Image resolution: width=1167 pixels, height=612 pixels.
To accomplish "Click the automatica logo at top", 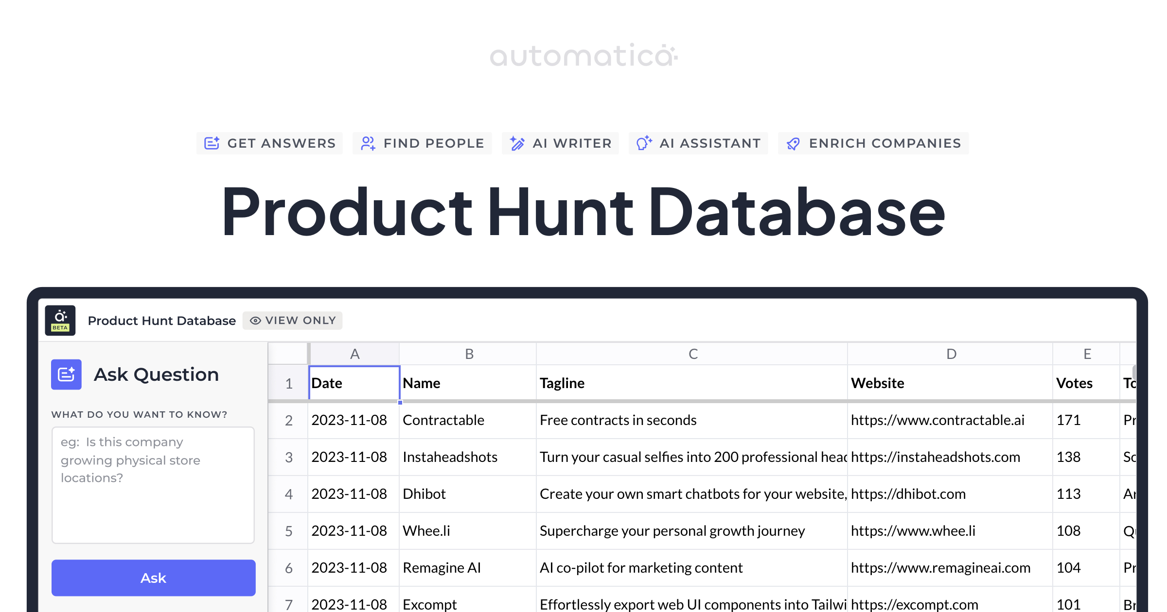I will (583, 55).
